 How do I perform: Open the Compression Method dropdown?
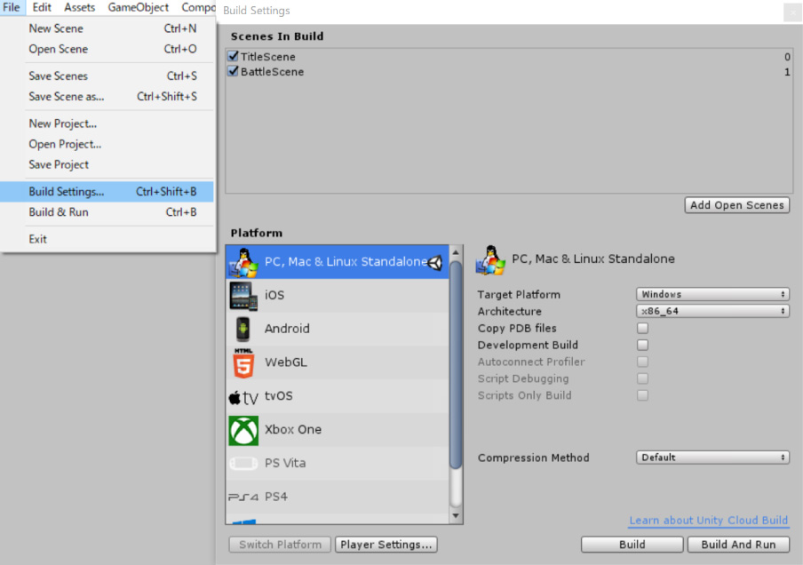tap(712, 458)
